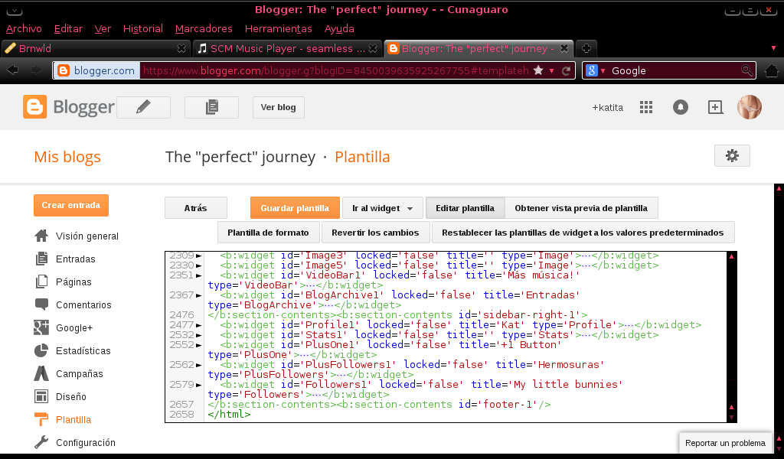Open the notifications bell icon
Viewport: 784px width, 459px height.
(681, 107)
